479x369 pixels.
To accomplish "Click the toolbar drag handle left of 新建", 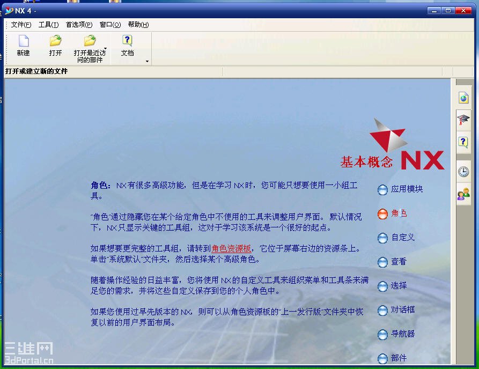I will [7, 49].
